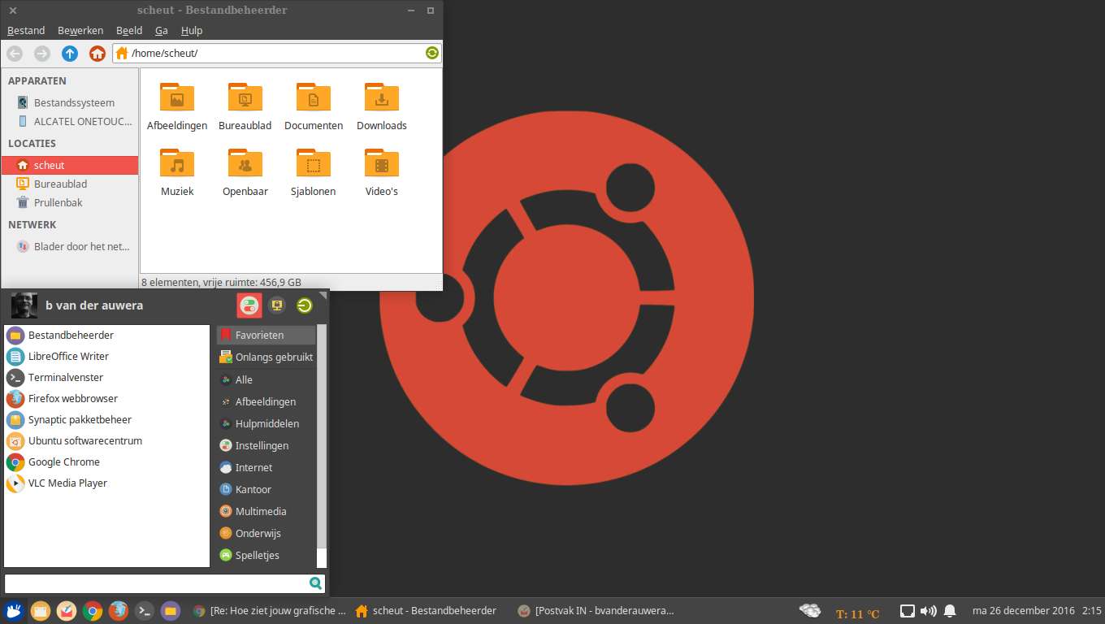Open the Beeld menu

point(129,30)
